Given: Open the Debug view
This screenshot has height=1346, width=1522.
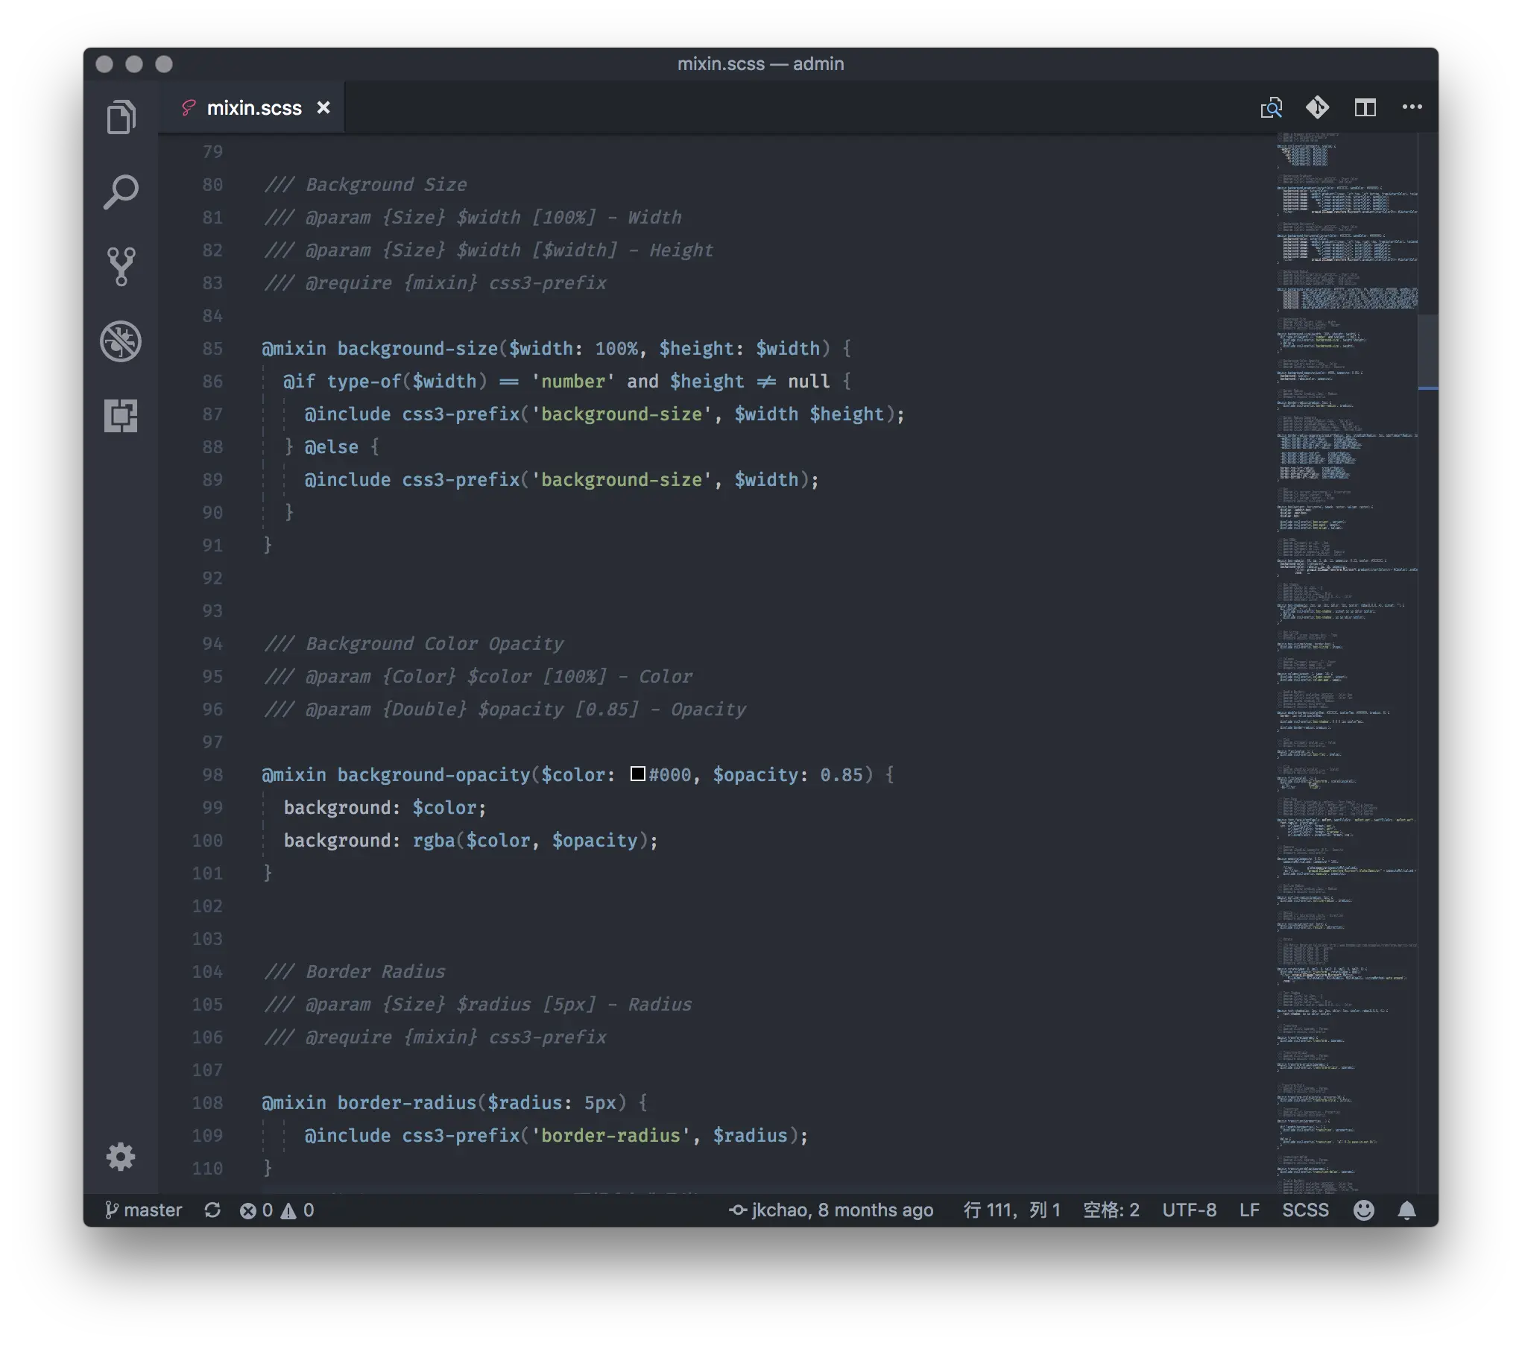Looking at the screenshot, I should pos(122,342).
